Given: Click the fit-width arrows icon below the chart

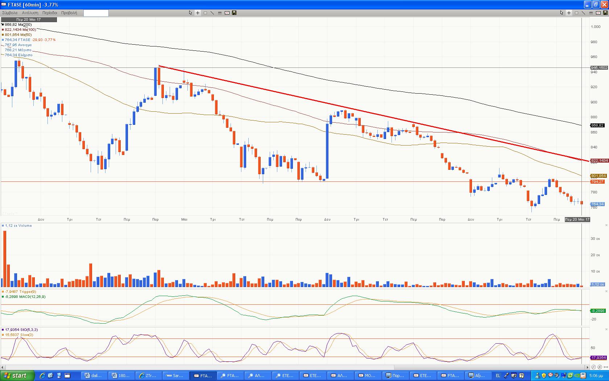Looking at the screenshot, I should pos(606,367).
